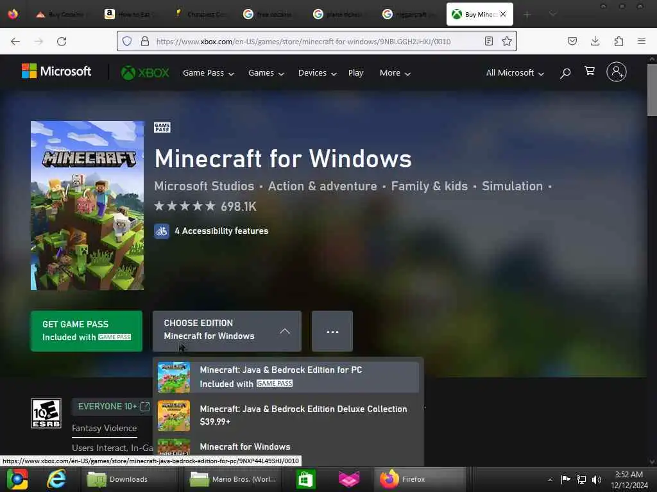Open the Downloads folder in the taskbar
The height and width of the screenshot is (492, 657).
[128, 479]
